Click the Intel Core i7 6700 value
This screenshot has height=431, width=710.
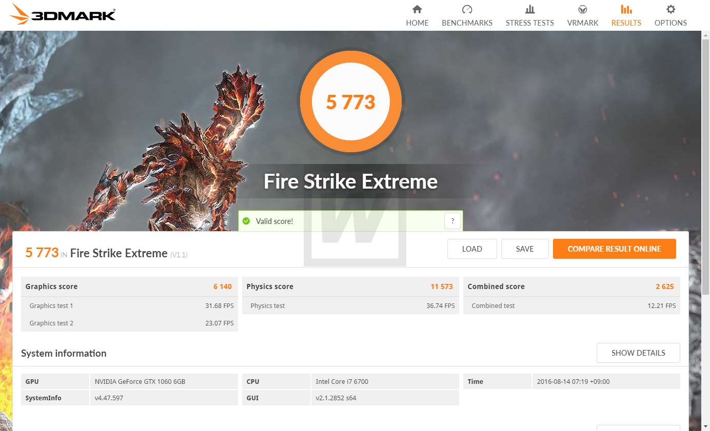point(342,381)
